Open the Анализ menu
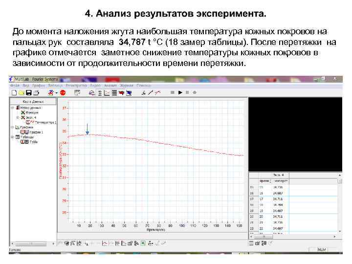Viewport: 352px width, 264px height. coord(110,86)
